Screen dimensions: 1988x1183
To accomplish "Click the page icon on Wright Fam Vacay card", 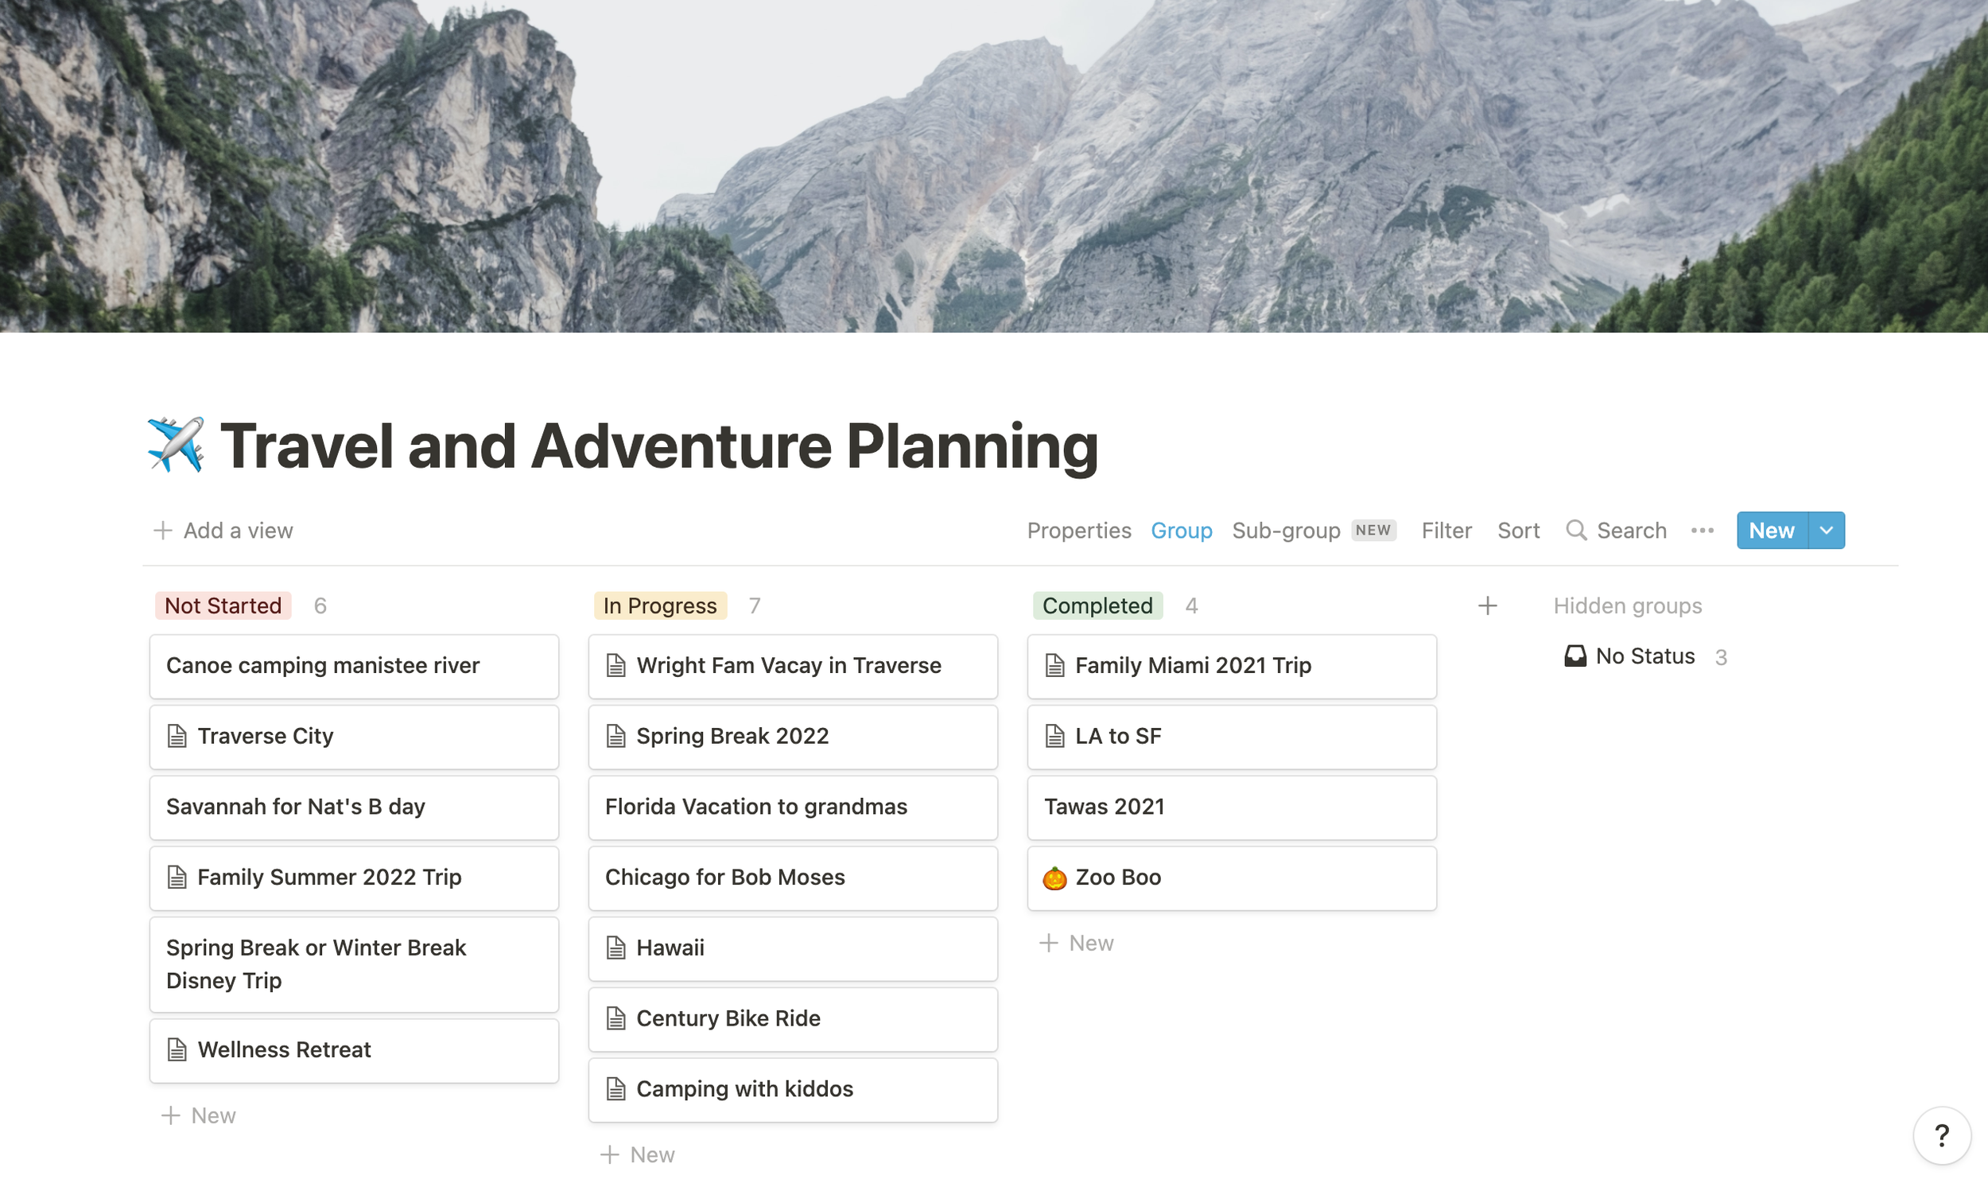I will 615,666.
